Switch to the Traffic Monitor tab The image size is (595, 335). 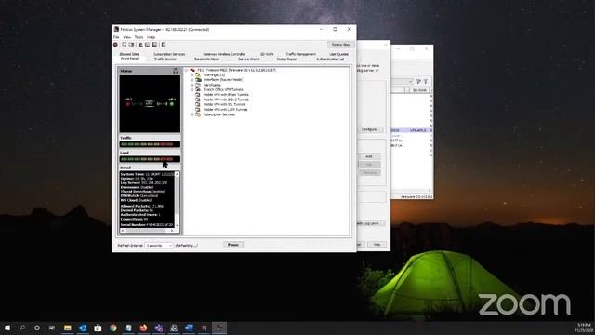click(x=165, y=59)
